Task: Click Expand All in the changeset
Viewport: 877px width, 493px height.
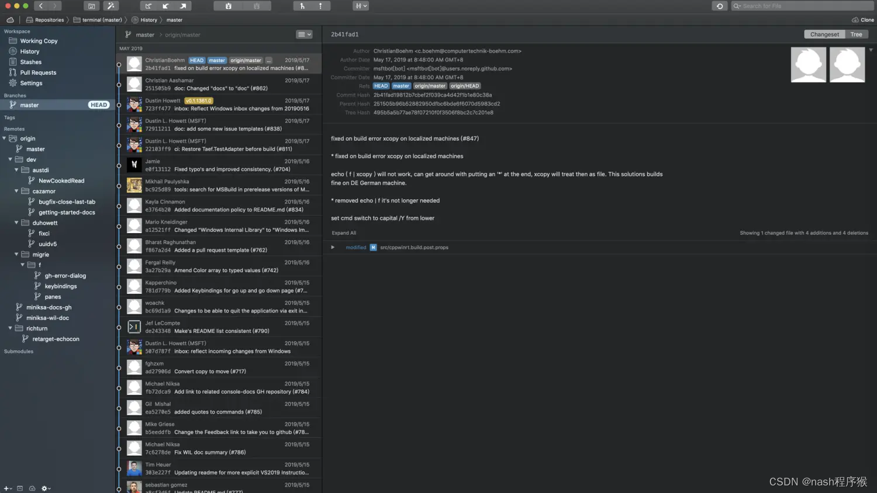Action: point(344,233)
